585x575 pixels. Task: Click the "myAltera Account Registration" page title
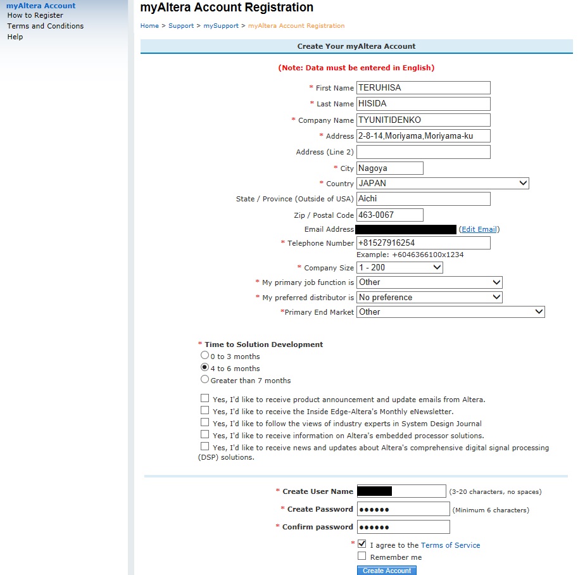click(x=227, y=8)
